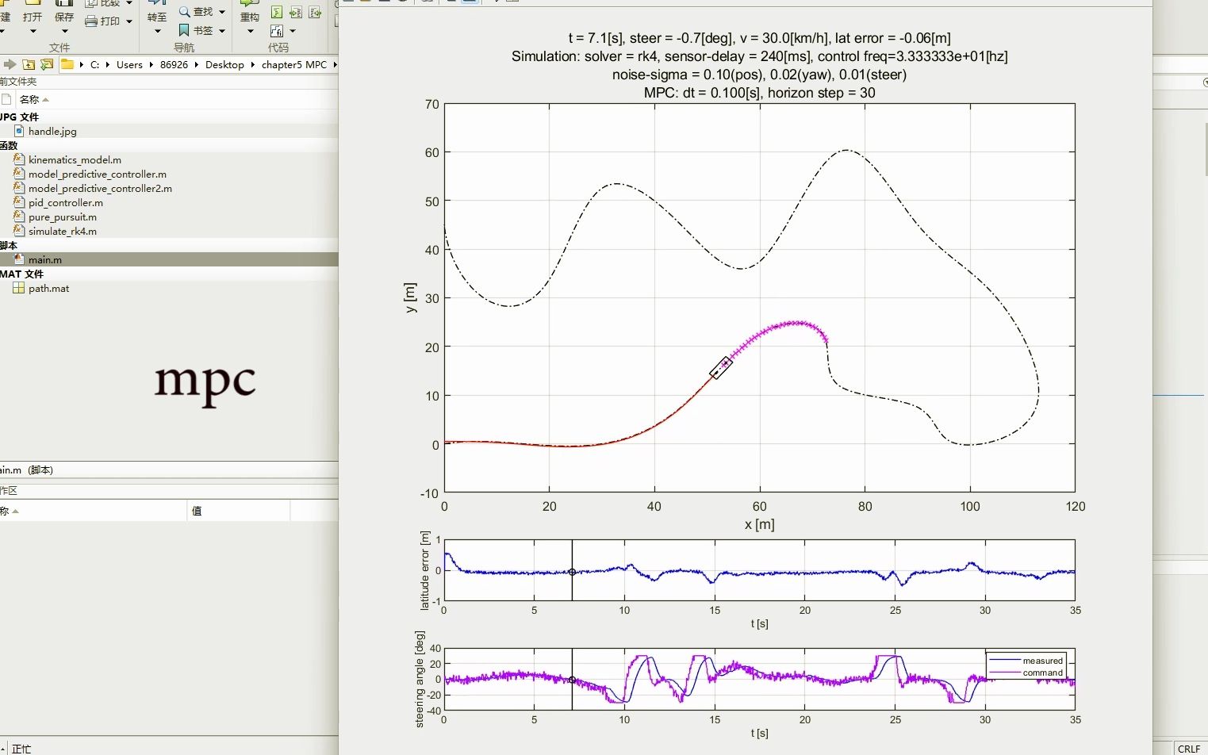Click the measured/command legend in steering plot
This screenshot has width=1208, height=755.
pos(1026,666)
